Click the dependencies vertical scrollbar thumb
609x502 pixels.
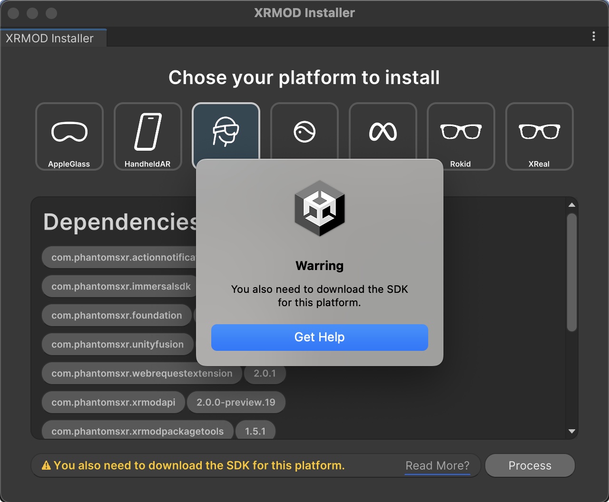(x=572, y=272)
